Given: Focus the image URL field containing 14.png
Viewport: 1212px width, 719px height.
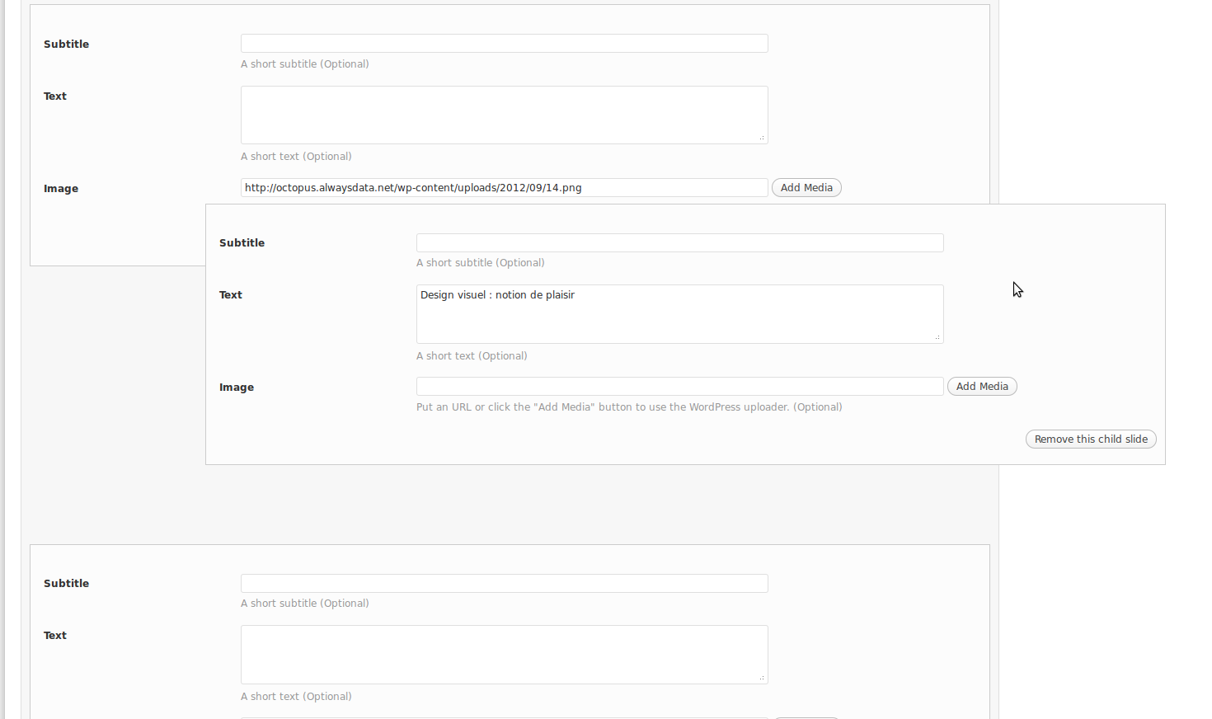Looking at the screenshot, I should pos(504,188).
